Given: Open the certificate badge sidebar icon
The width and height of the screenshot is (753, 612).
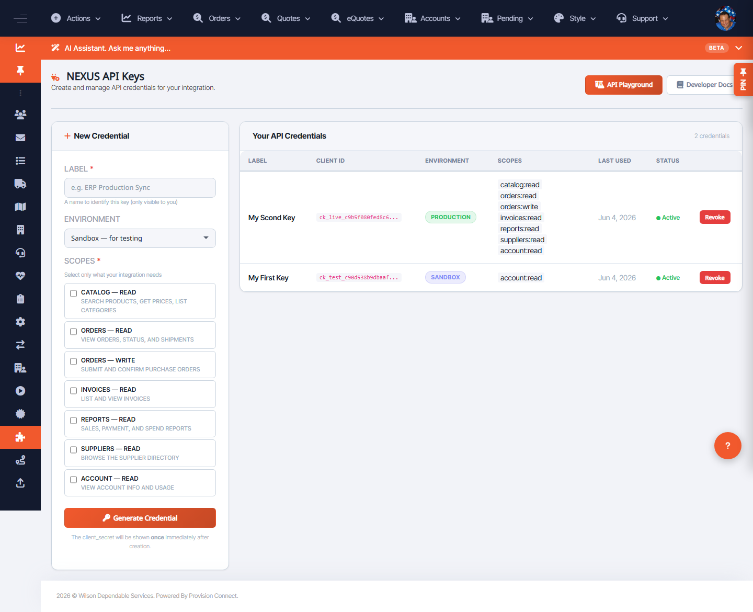Looking at the screenshot, I should point(20,414).
